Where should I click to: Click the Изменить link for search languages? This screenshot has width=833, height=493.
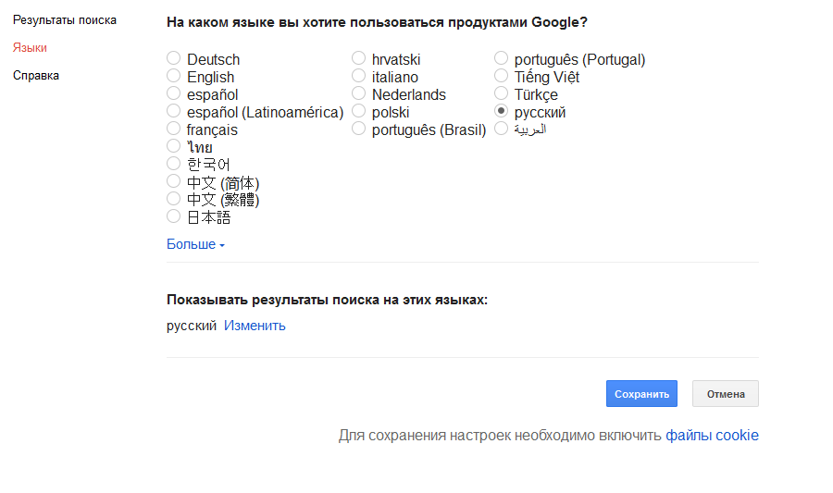[x=255, y=326]
